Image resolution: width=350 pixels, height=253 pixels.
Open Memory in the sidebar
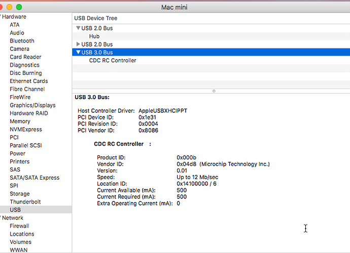tap(20, 121)
